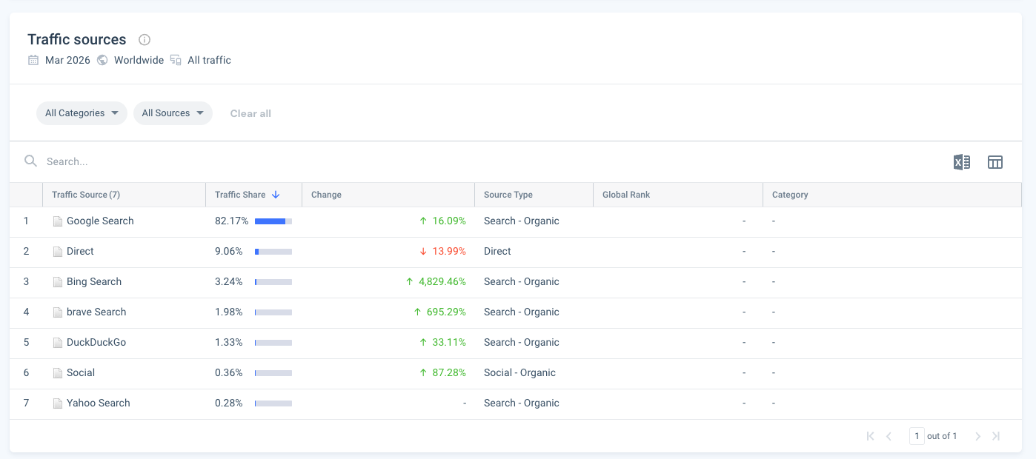
Task: Click the Clear all button
Action: [x=250, y=113]
